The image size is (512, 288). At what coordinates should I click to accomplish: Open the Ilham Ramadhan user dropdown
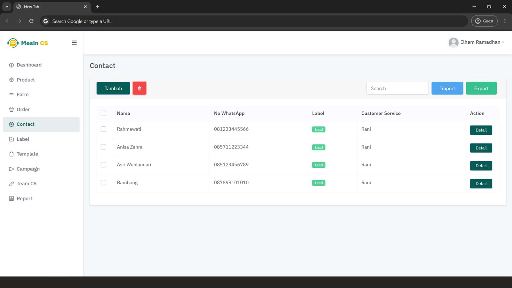coord(476,42)
